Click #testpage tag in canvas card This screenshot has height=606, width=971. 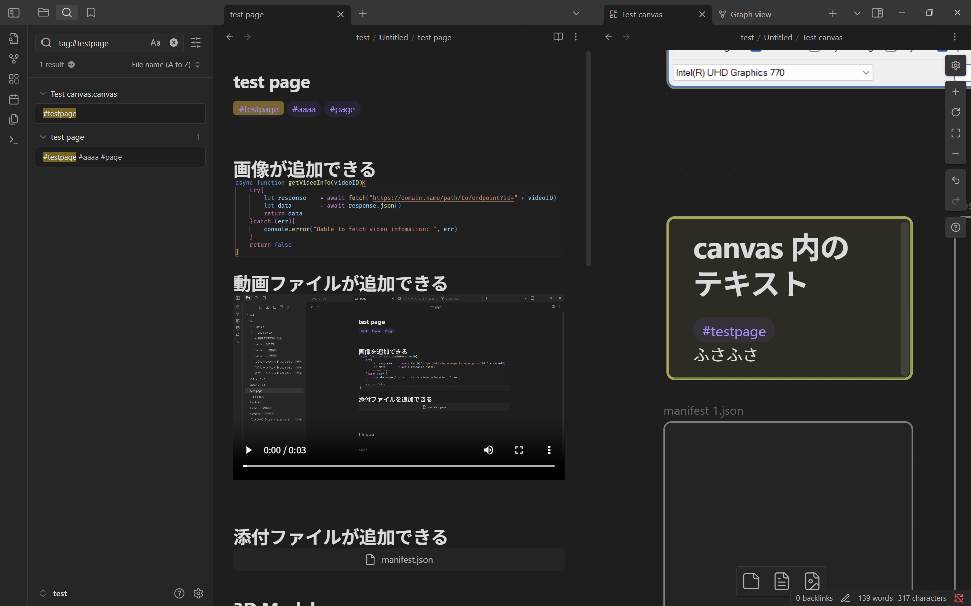734,331
